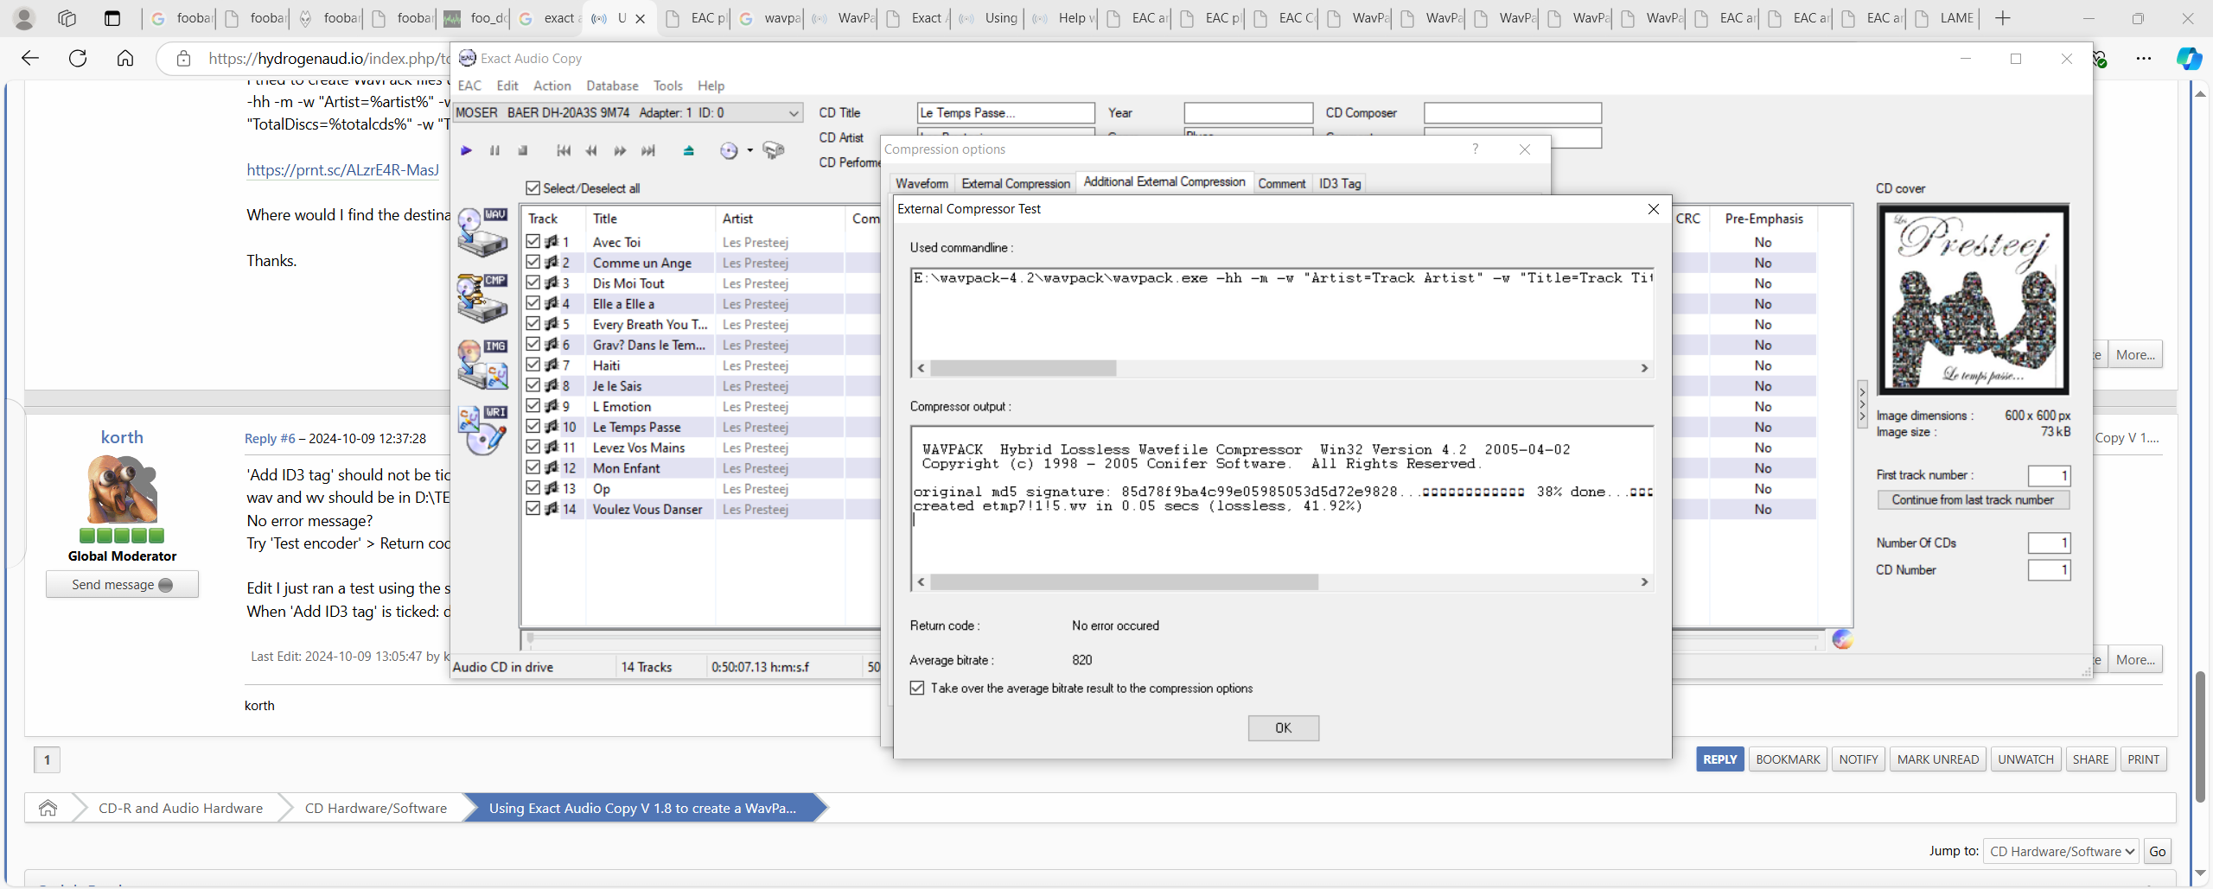
Task: Switch to the ID3 Tag tab
Action: 1340,183
